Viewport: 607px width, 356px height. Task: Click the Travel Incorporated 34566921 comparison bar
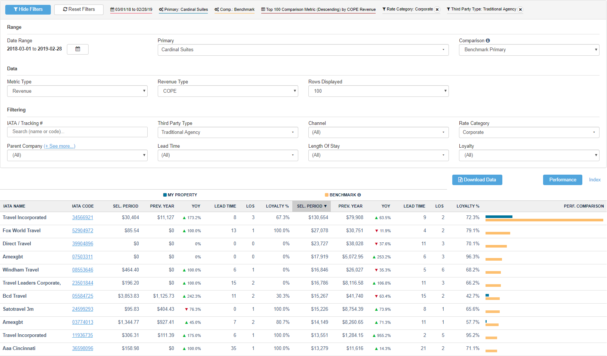[x=544, y=218]
